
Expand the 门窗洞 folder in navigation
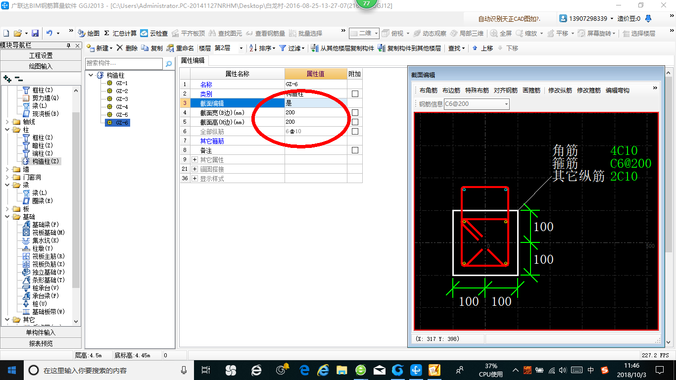coord(7,177)
